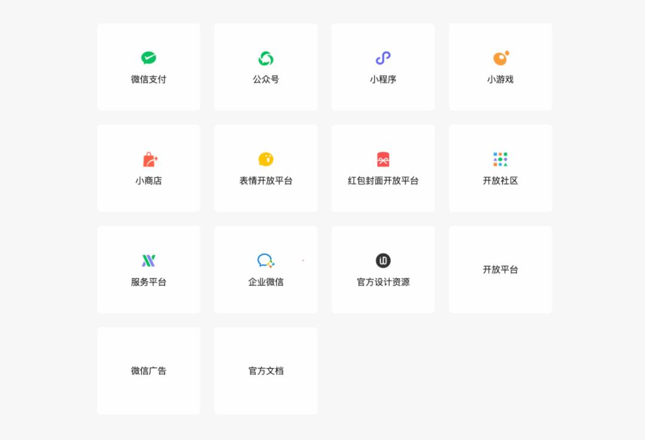Viewport: 645px width, 440px height.
Task: Select the 红包封面开放平台 red packet icon
Action: 383,159
